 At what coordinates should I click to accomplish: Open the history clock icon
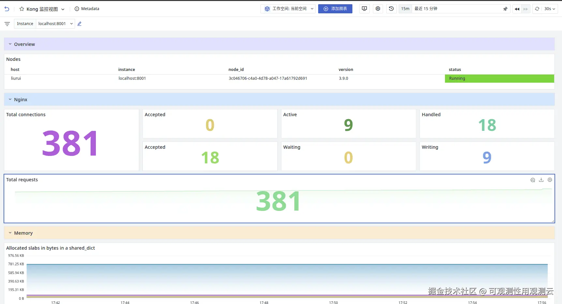pyautogui.click(x=391, y=9)
